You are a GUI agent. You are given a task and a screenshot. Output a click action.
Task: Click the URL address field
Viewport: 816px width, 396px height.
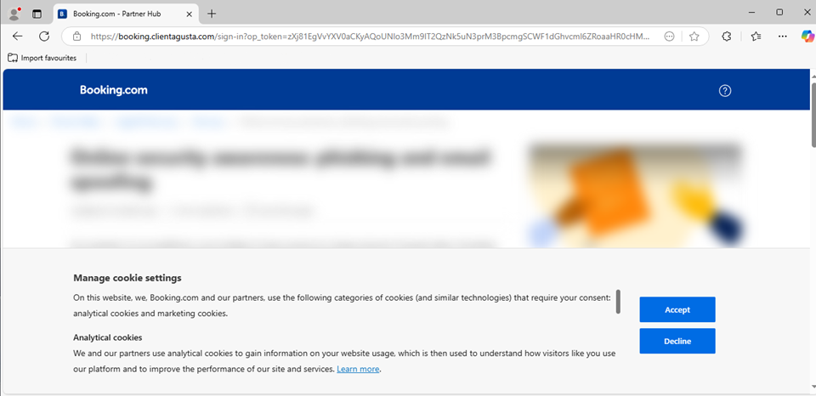click(370, 37)
